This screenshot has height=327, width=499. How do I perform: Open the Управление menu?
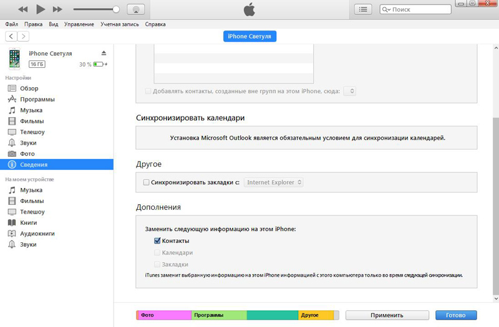tap(79, 24)
